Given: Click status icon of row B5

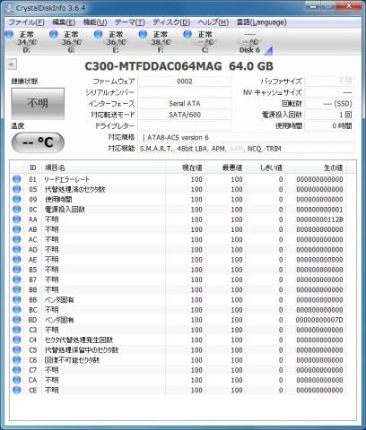Looking at the screenshot, I should point(17,270).
